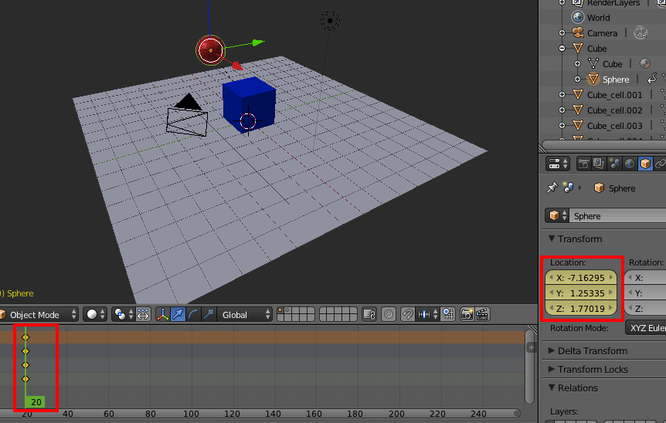Click the outliner horizontal scrollbar
The image size is (666, 423).
click(604, 145)
